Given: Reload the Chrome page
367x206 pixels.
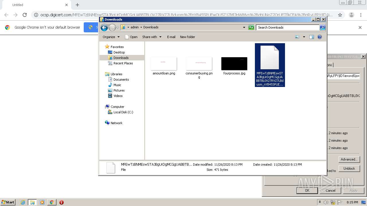Looking at the screenshot, I should (25, 15).
